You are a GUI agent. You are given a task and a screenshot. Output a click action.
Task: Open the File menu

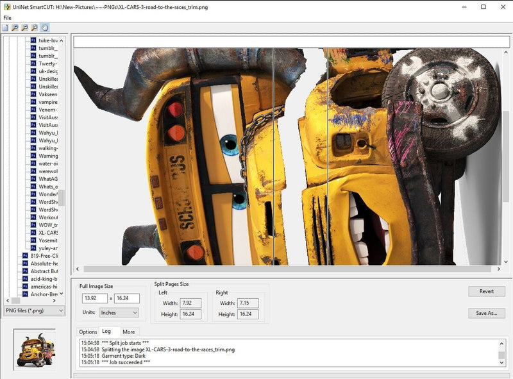(x=6, y=17)
